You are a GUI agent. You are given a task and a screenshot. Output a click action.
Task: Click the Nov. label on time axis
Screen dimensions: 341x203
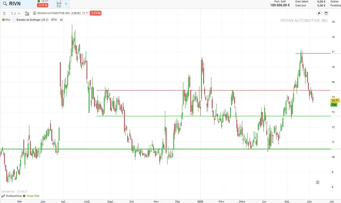tap(156, 201)
